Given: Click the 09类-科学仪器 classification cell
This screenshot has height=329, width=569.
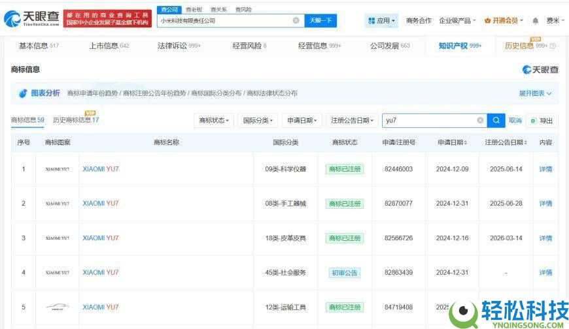Looking at the screenshot, I should tap(286, 169).
